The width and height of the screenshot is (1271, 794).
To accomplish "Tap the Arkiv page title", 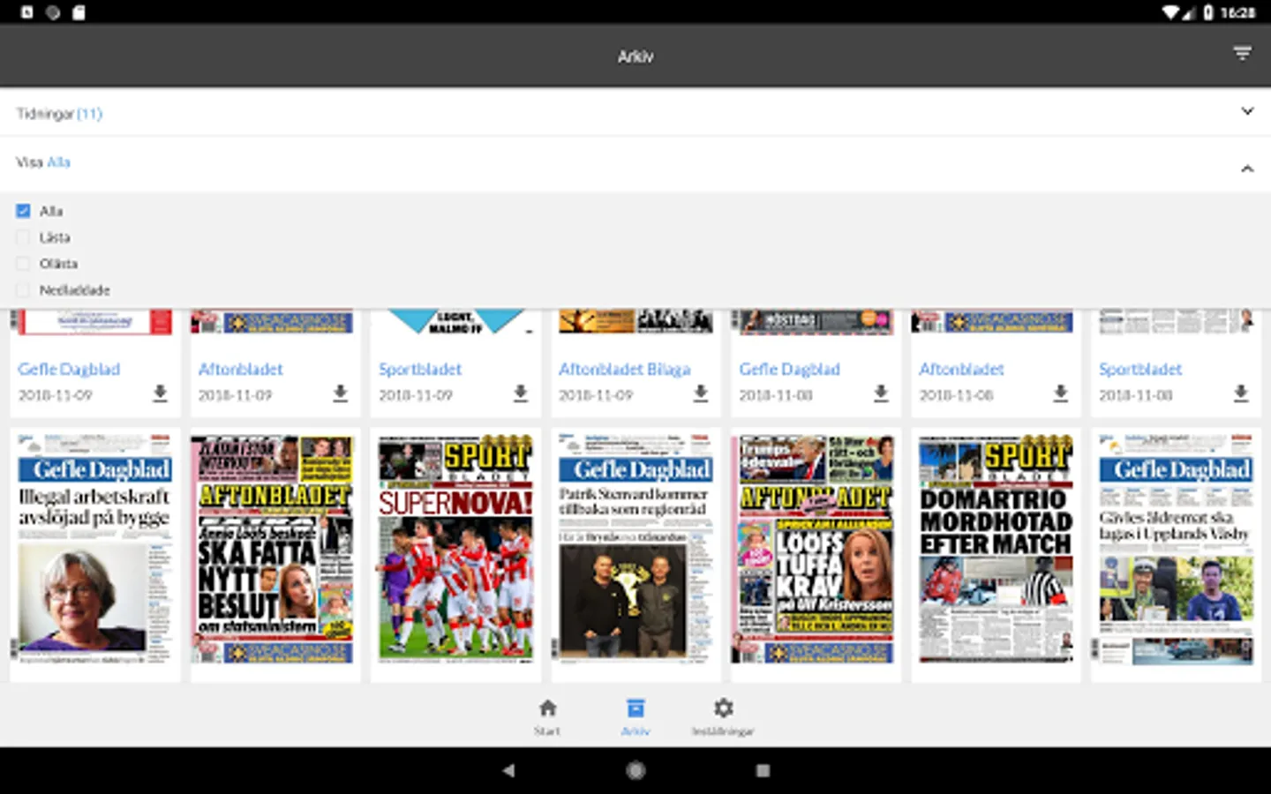I will [x=635, y=56].
